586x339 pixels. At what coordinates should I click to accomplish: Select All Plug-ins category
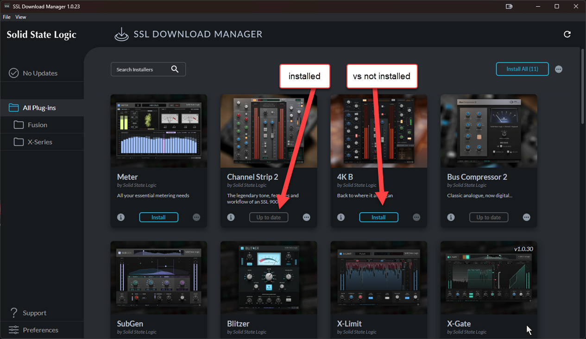point(42,108)
